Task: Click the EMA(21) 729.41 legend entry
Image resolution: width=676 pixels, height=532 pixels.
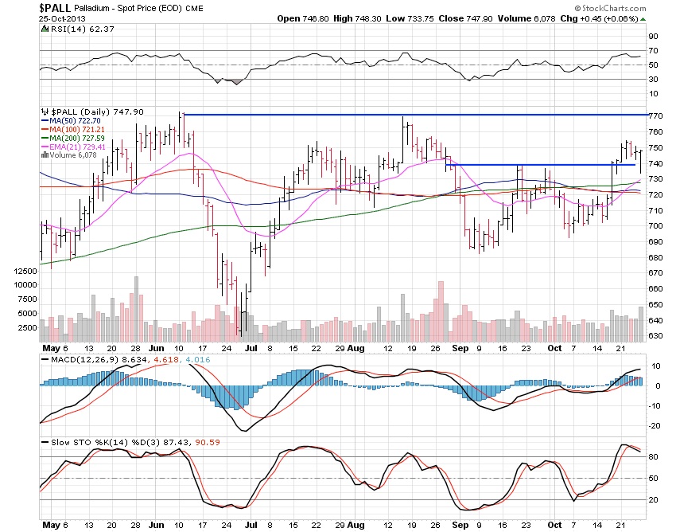Action: [x=73, y=147]
